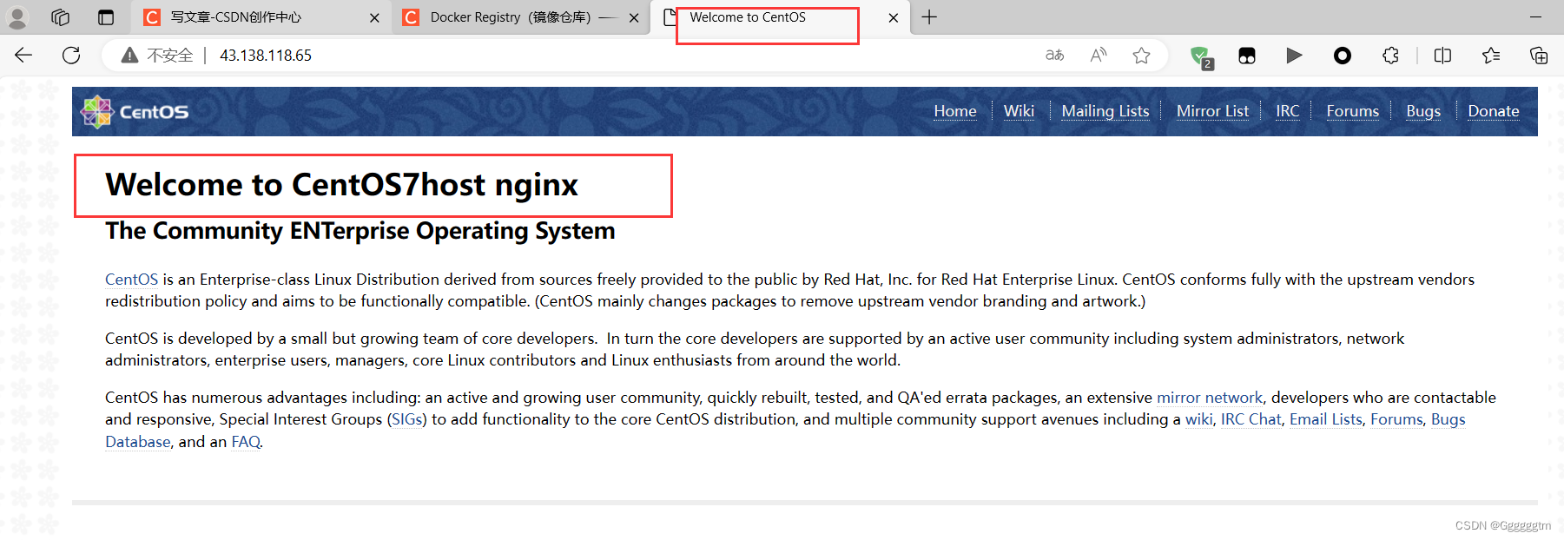Open Mailing Lists in the navigation bar
Image resolution: width=1564 pixels, height=540 pixels.
coord(1105,111)
